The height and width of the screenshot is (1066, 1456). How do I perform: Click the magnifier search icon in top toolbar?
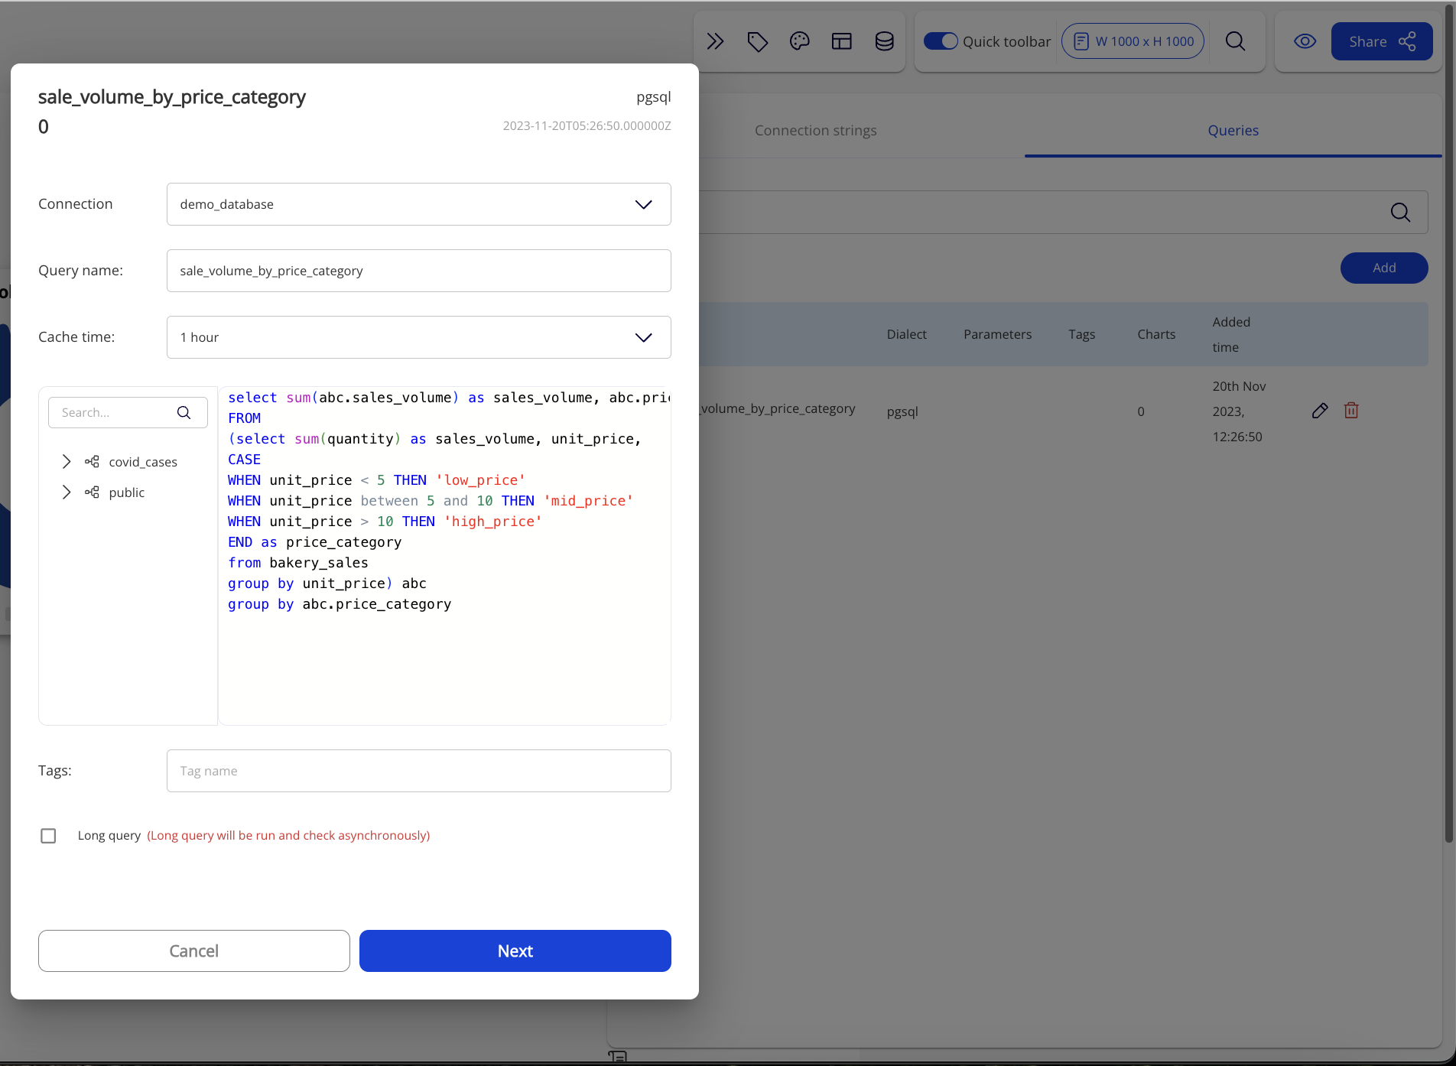[1235, 41]
